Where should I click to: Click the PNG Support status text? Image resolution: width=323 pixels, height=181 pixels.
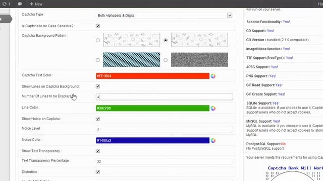pos(261,76)
